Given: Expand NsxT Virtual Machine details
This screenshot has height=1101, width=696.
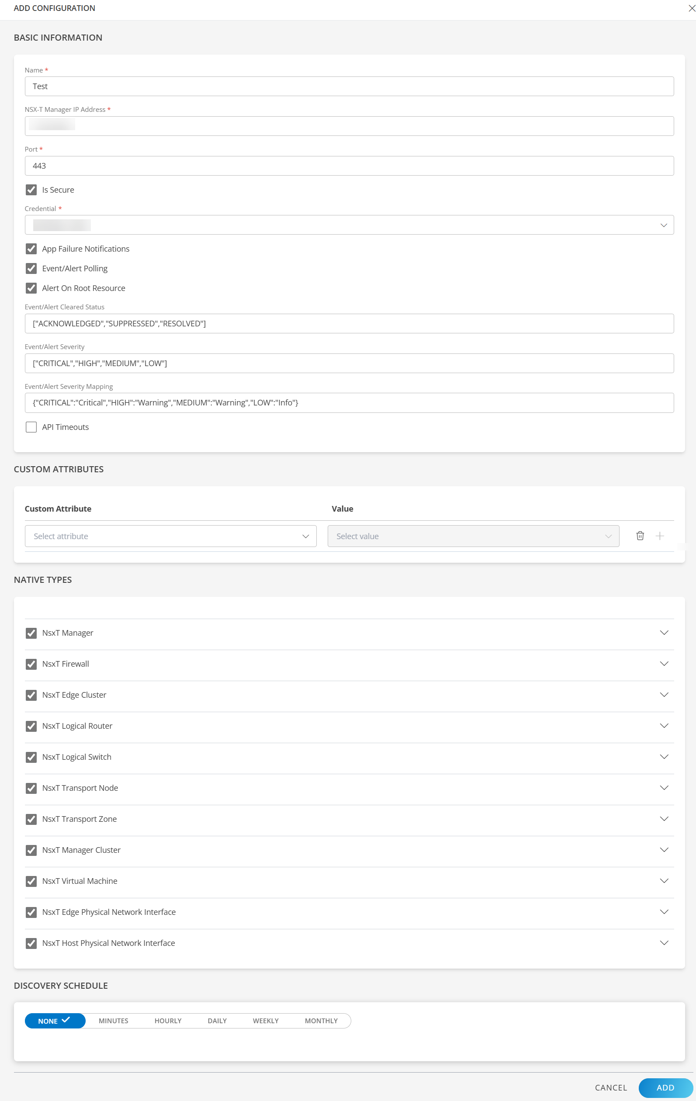Looking at the screenshot, I should 664,881.
